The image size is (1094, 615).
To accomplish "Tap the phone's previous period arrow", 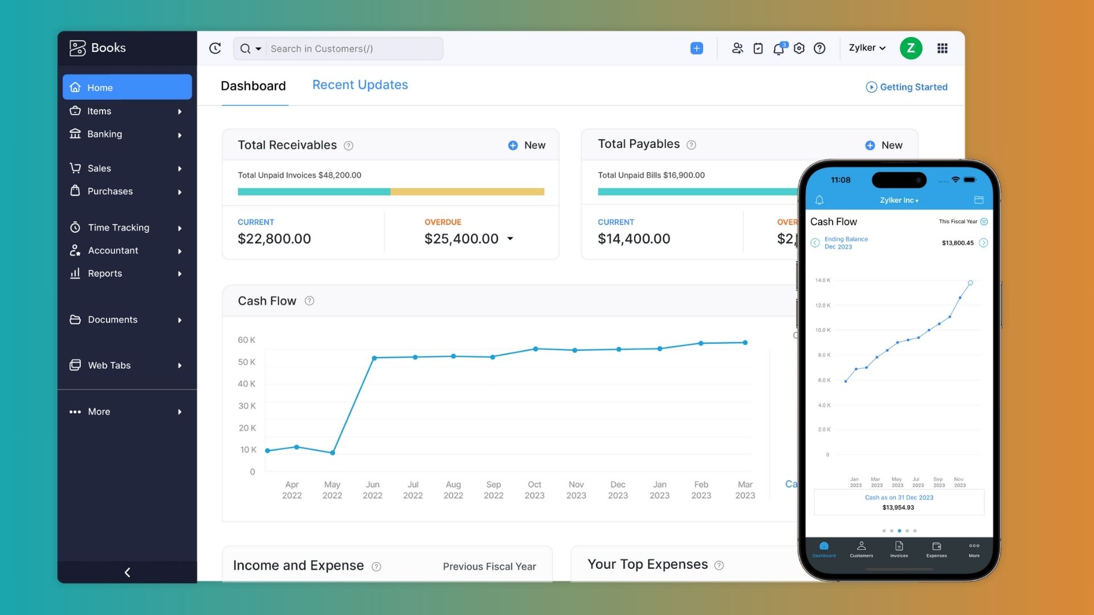I will 815,243.
